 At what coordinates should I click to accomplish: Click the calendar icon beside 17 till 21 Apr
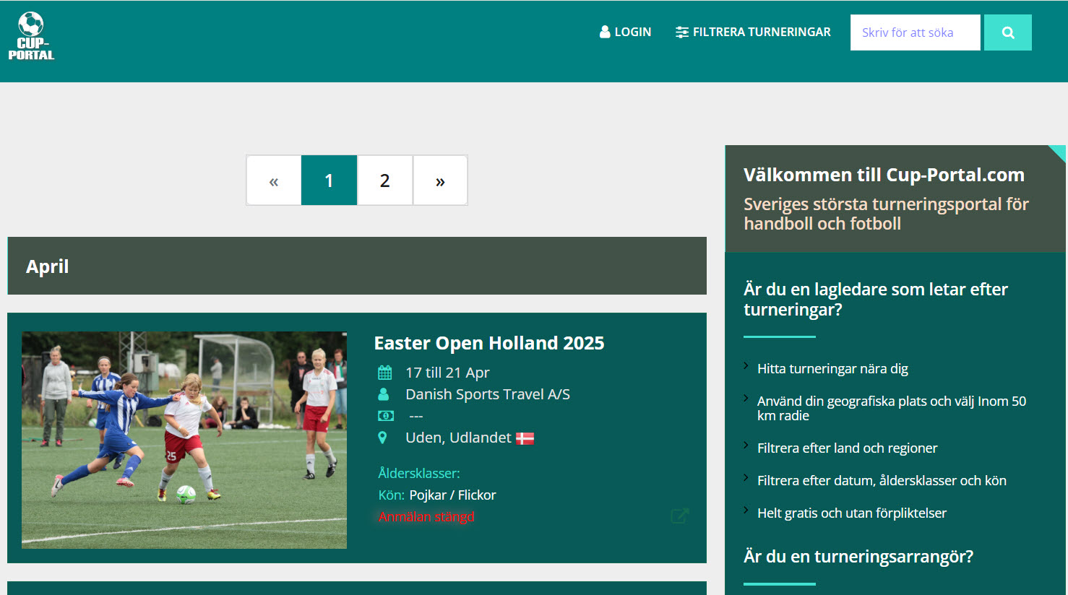(384, 373)
